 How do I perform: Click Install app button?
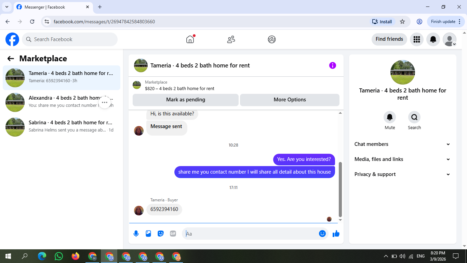click(383, 22)
